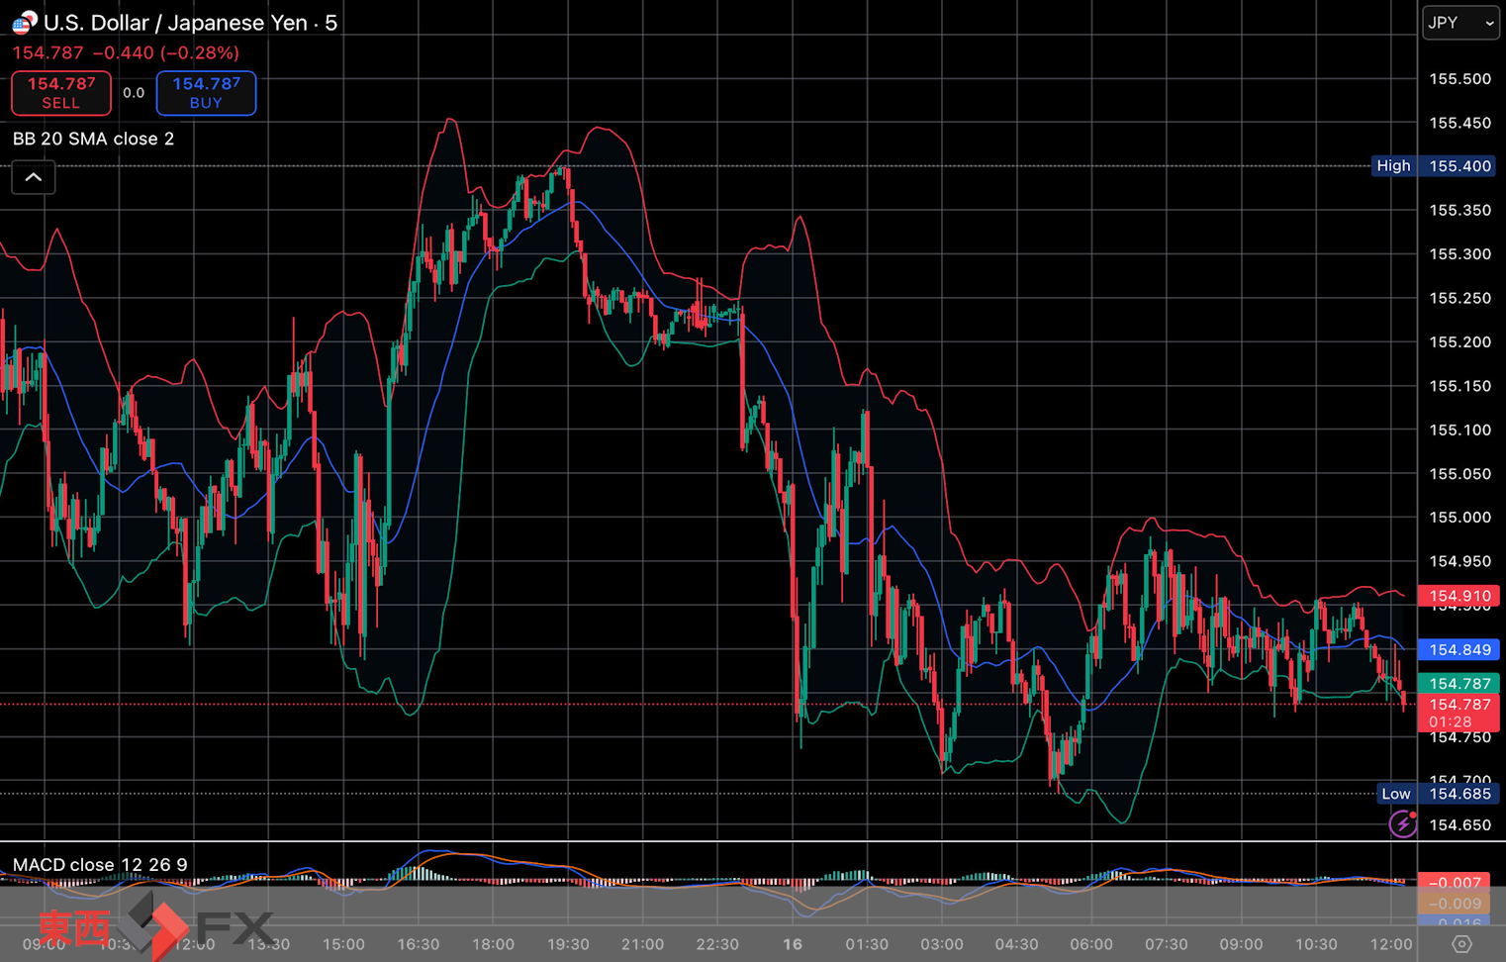The image size is (1506, 962).
Task: Select the MACD close 12 26 9 indicator
Action: (x=99, y=865)
